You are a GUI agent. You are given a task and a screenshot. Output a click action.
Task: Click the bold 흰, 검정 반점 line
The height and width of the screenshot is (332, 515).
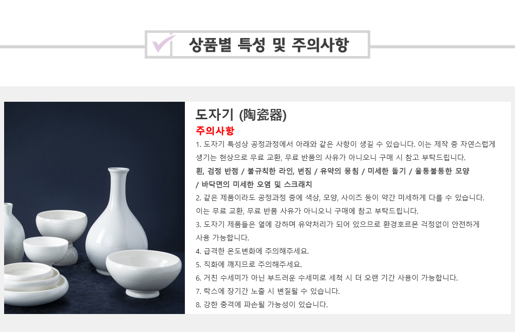click(x=332, y=171)
